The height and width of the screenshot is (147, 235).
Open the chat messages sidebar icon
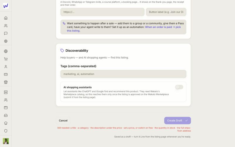point(6,34)
